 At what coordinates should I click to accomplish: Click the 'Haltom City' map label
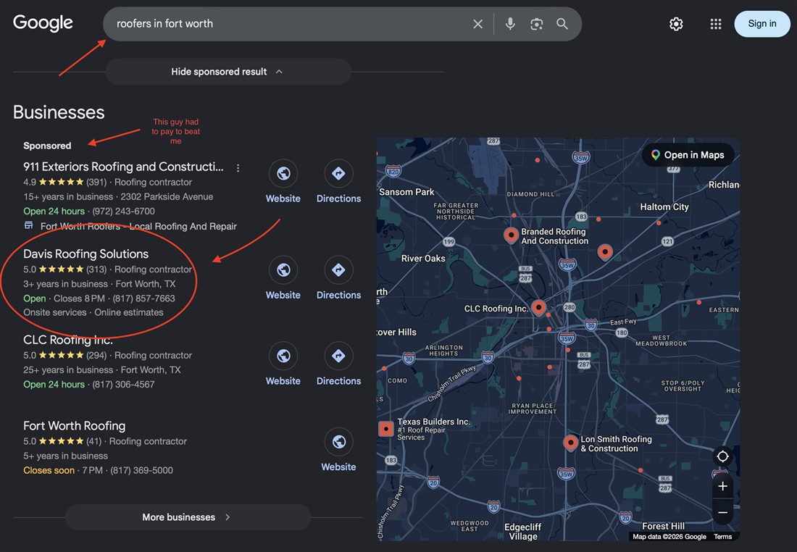pos(664,207)
